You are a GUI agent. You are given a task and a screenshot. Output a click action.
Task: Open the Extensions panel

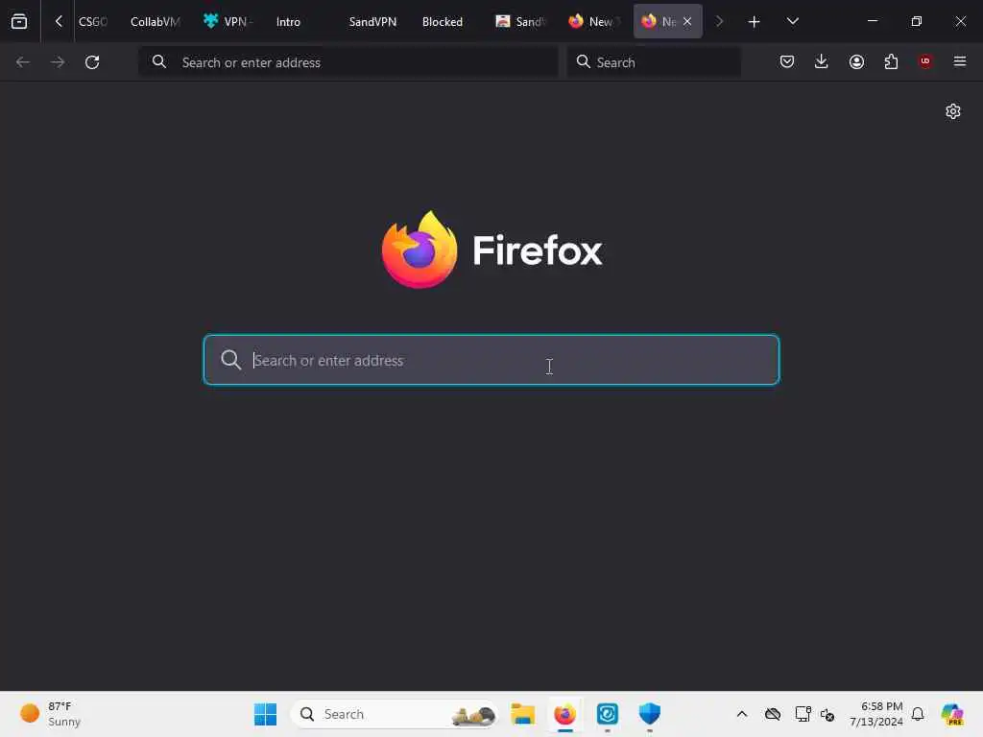[x=891, y=61]
